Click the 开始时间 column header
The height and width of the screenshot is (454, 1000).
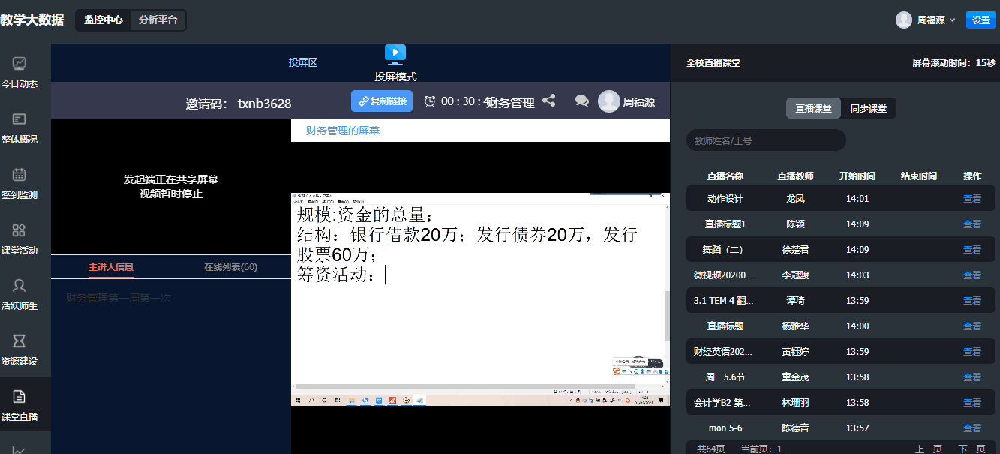click(x=857, y=176)
